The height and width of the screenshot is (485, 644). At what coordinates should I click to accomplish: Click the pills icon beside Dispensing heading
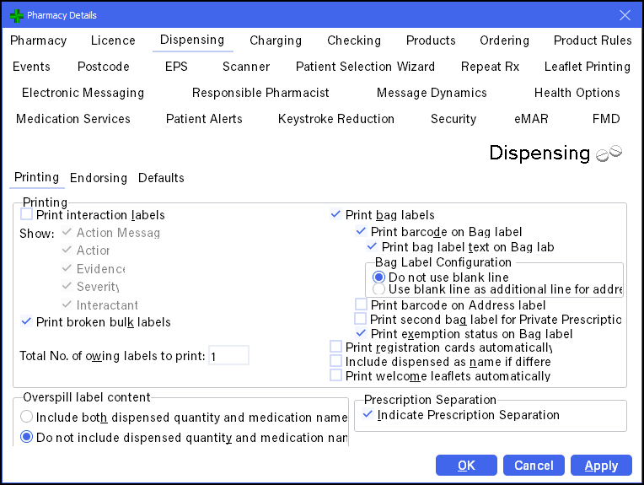pyautogui.click(x=609, y=154)
